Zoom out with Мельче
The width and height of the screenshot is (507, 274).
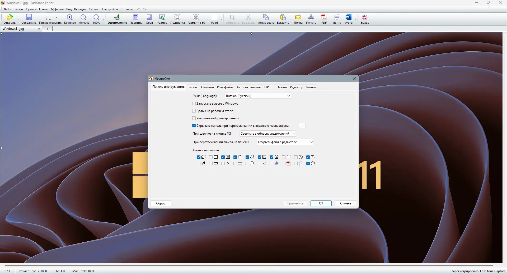click(84, 19)
